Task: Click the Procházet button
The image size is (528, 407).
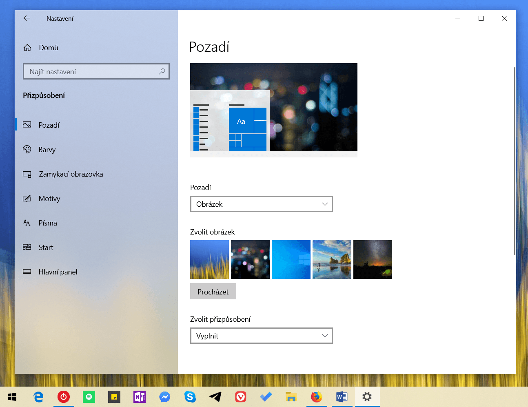Action: [x=213, y=291]
